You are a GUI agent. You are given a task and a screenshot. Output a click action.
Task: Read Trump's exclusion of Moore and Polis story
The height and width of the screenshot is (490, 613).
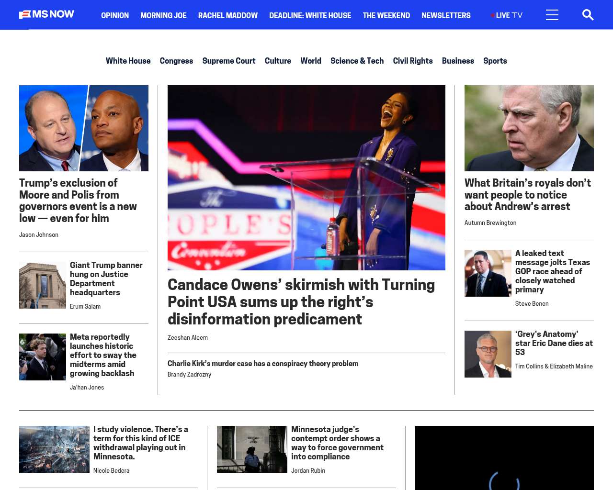[78, 200]
